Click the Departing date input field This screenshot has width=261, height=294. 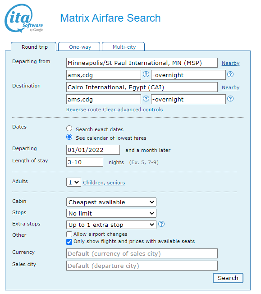coord(93,150)
